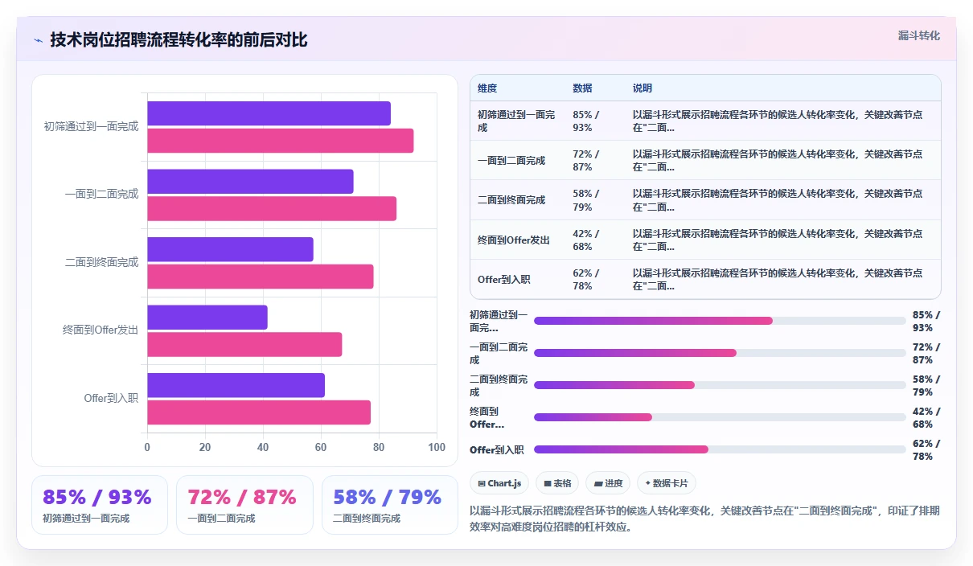Click the purple bar for 二面到终面完成
Image resolution: width=973 pixels, height=566 pixels.
(x=230, y=249)
